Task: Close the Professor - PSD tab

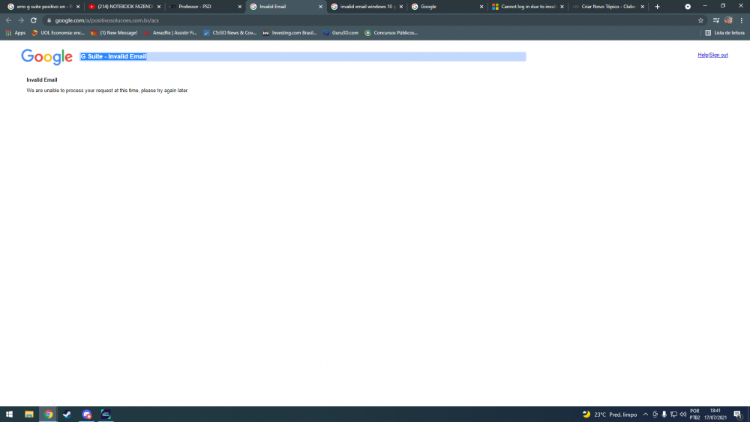Action: tap(240, 7)
